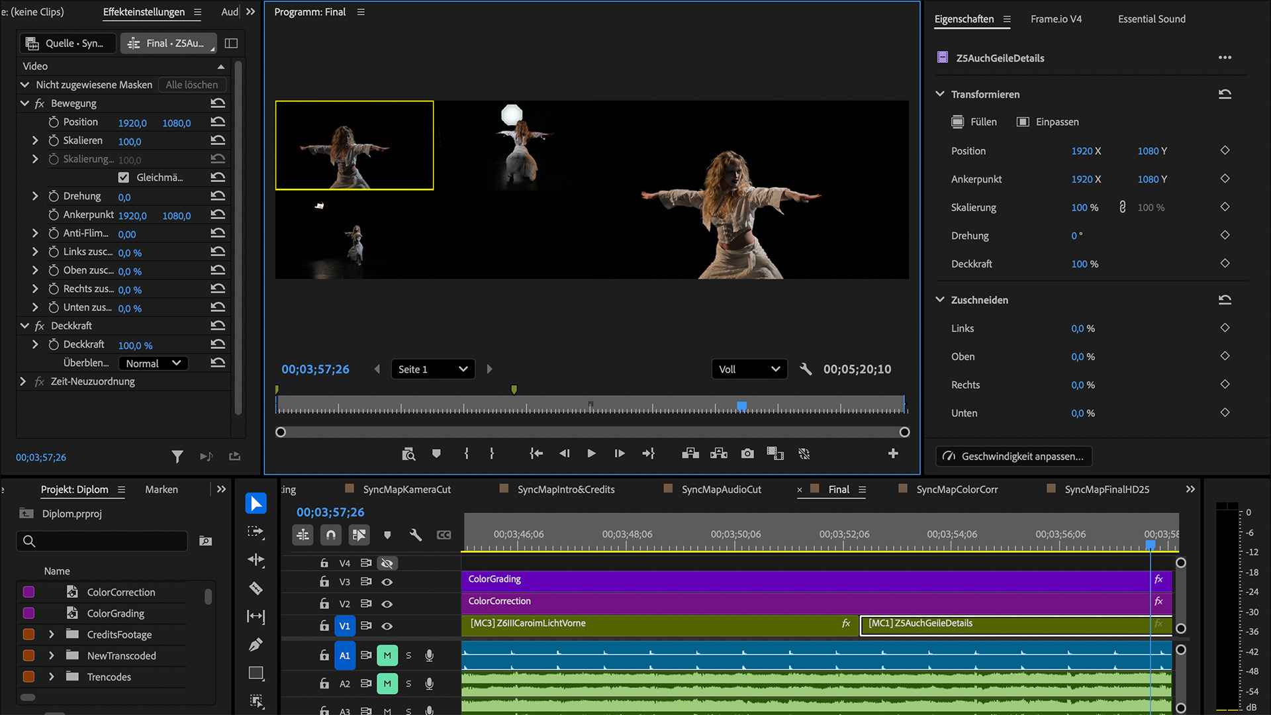The height and width of the screenshot is (715, 1271).
Task: Switch to the Essential Sound tab
Action: pyautogui.click(x=1151, y=19)
